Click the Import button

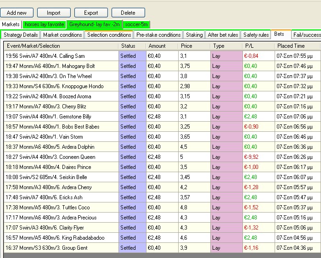pyautogui.click(x=54, y=13)
